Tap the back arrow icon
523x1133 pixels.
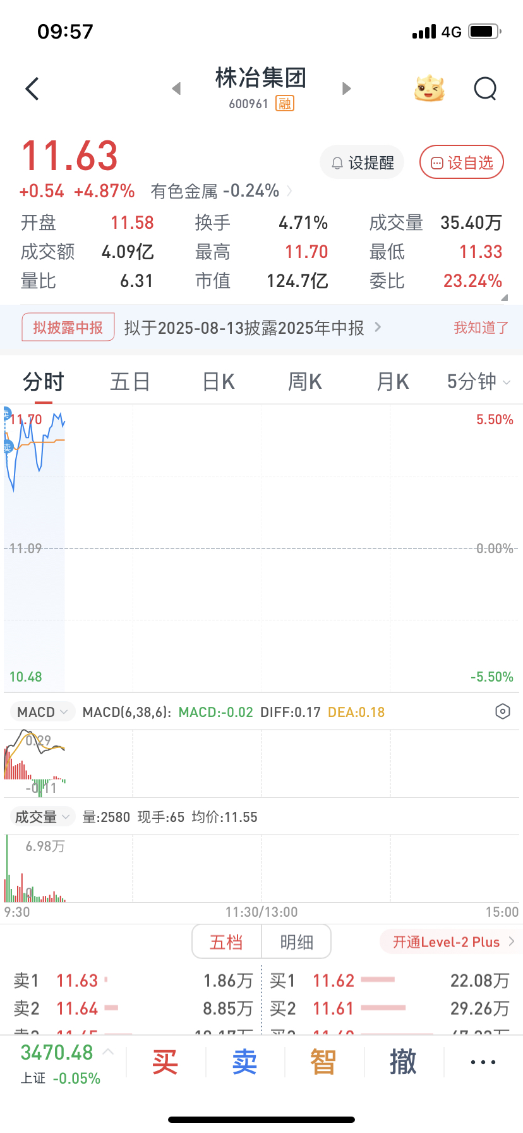(x=32, y=89)
